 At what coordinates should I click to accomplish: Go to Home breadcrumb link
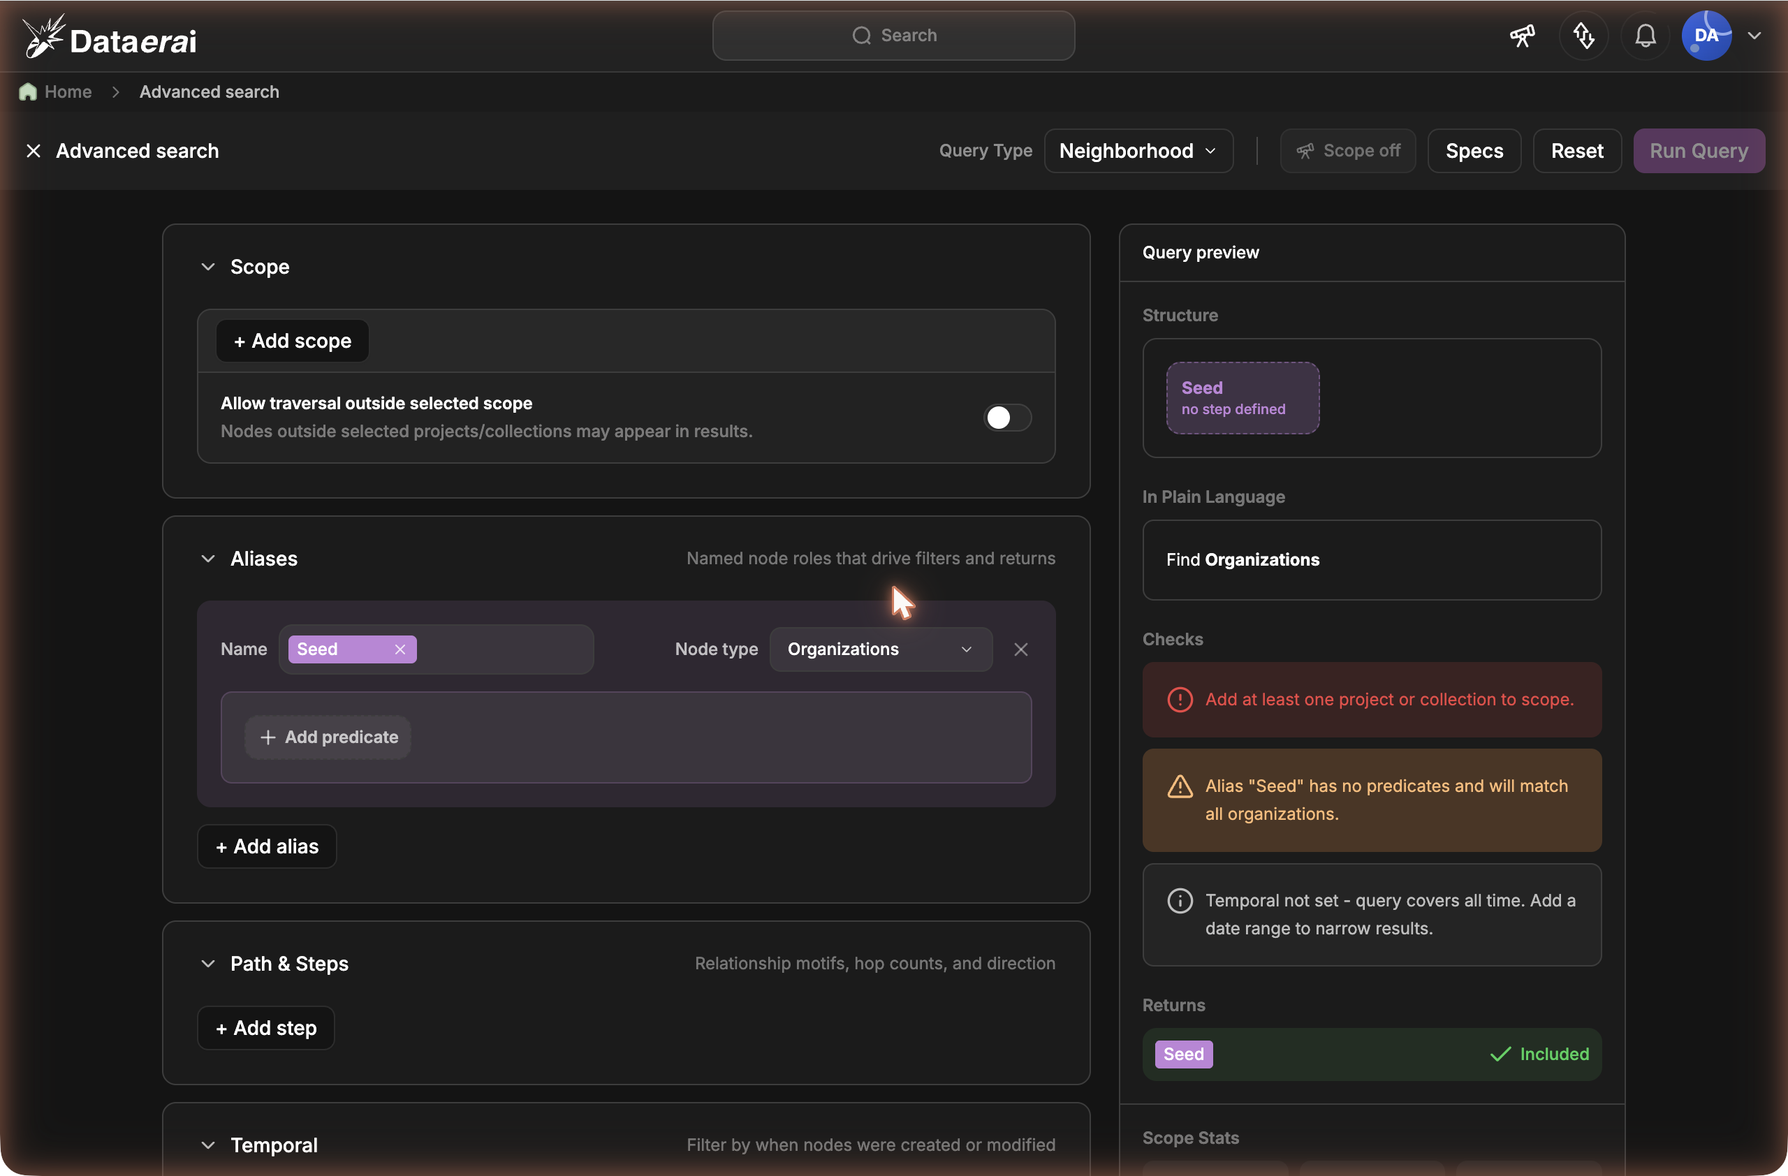[68, 91]
